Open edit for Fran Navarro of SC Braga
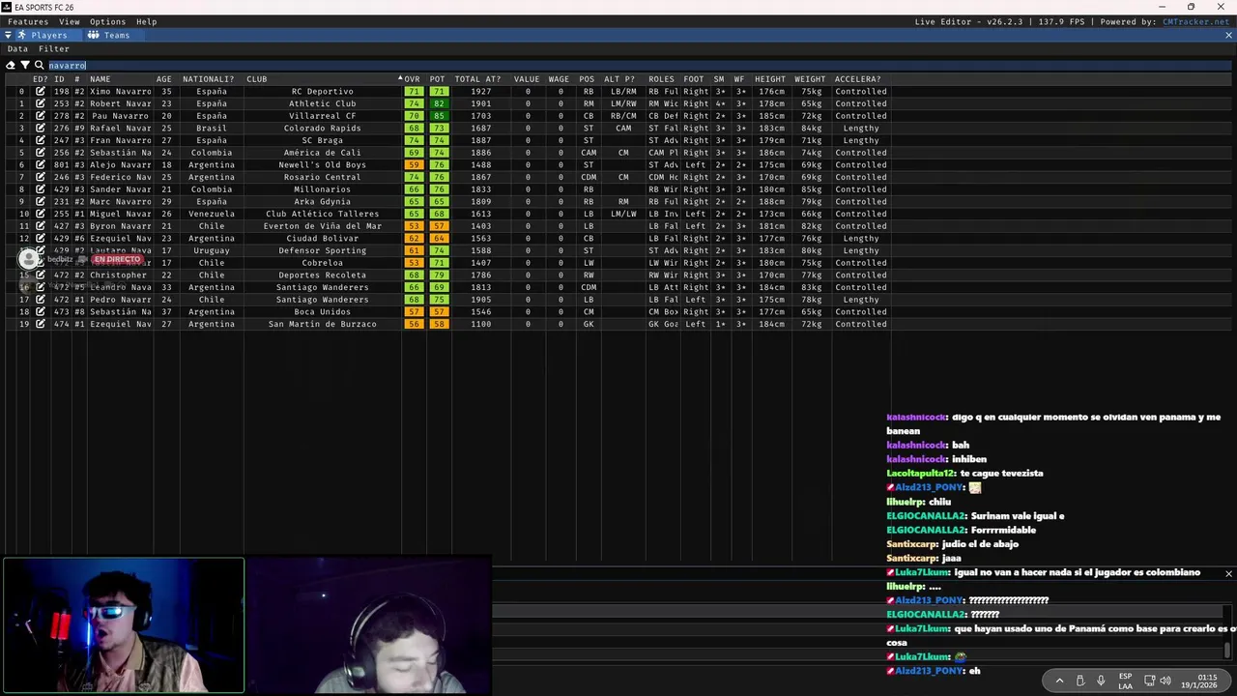Viewport: 1237px width, 696px height. point(41,140)
